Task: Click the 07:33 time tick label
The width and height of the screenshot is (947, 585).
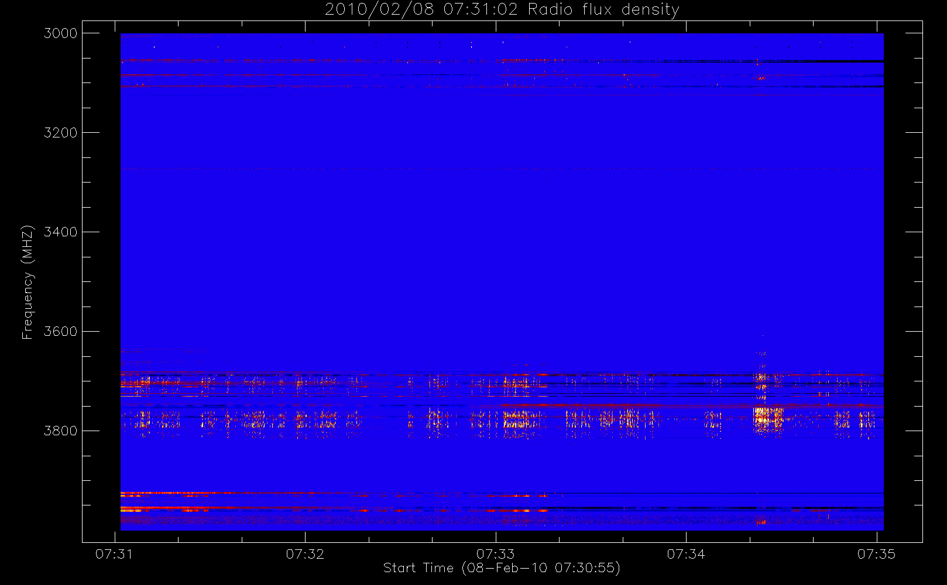Action: click(x=496, y=554)
